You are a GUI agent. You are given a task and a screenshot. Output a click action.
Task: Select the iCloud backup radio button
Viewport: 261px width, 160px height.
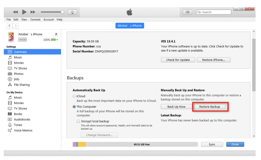(x=74, y=96)
